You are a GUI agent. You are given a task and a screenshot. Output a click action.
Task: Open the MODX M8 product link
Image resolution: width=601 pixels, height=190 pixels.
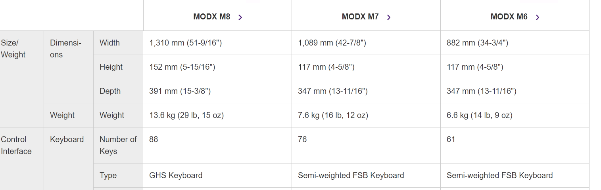point(212,17)
